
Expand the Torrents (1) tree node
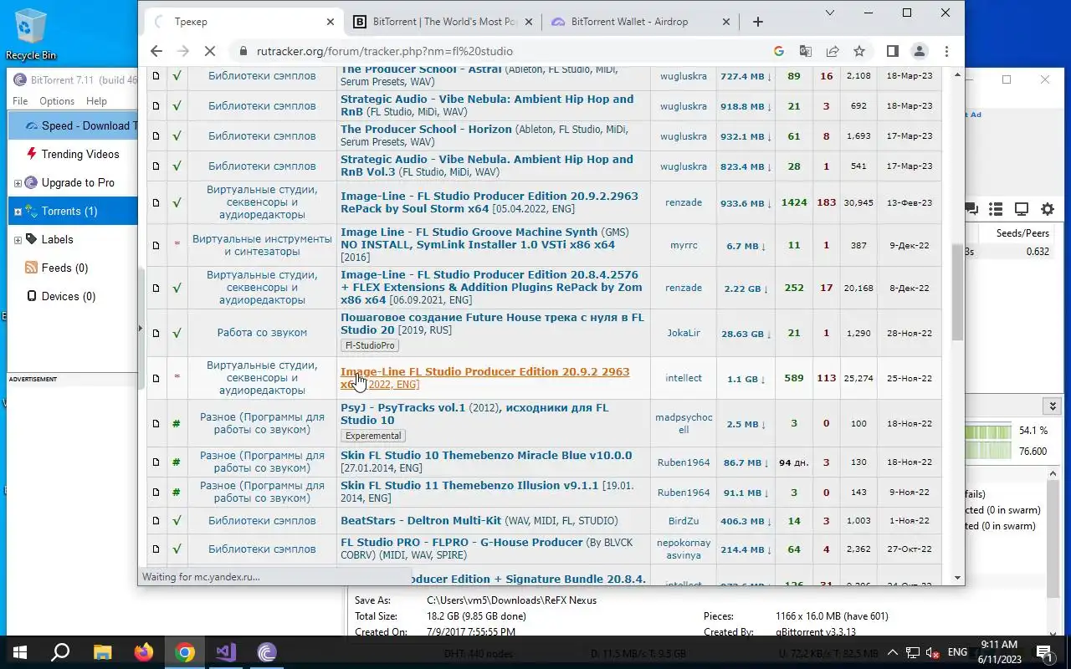pyautogui.click(x=18, y=212)
